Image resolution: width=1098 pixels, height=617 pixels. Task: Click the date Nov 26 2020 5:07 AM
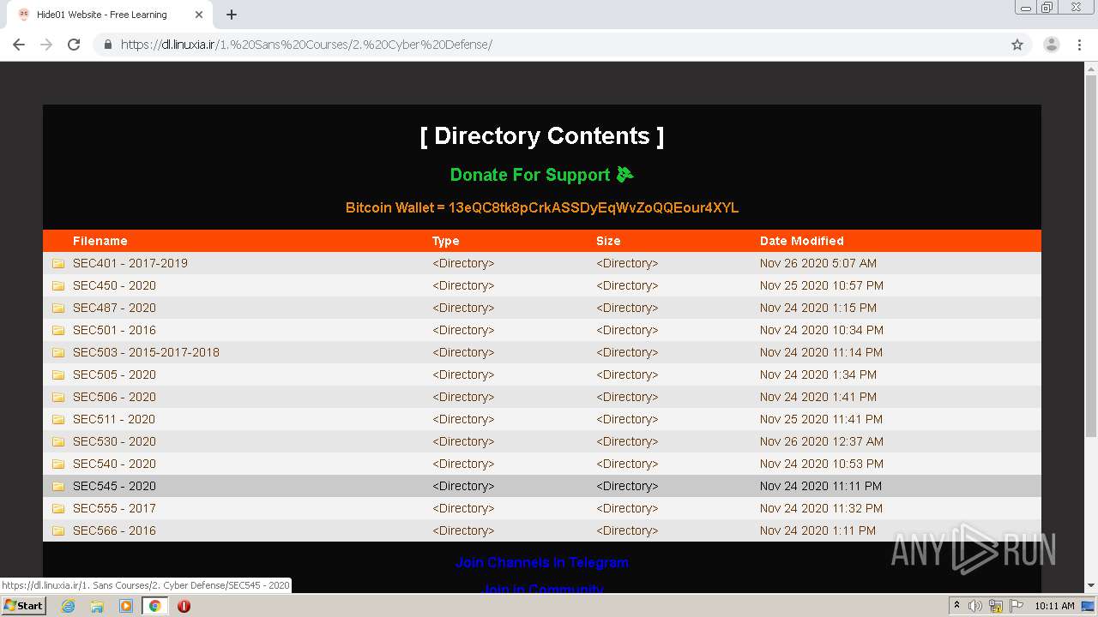coord(818,263)
